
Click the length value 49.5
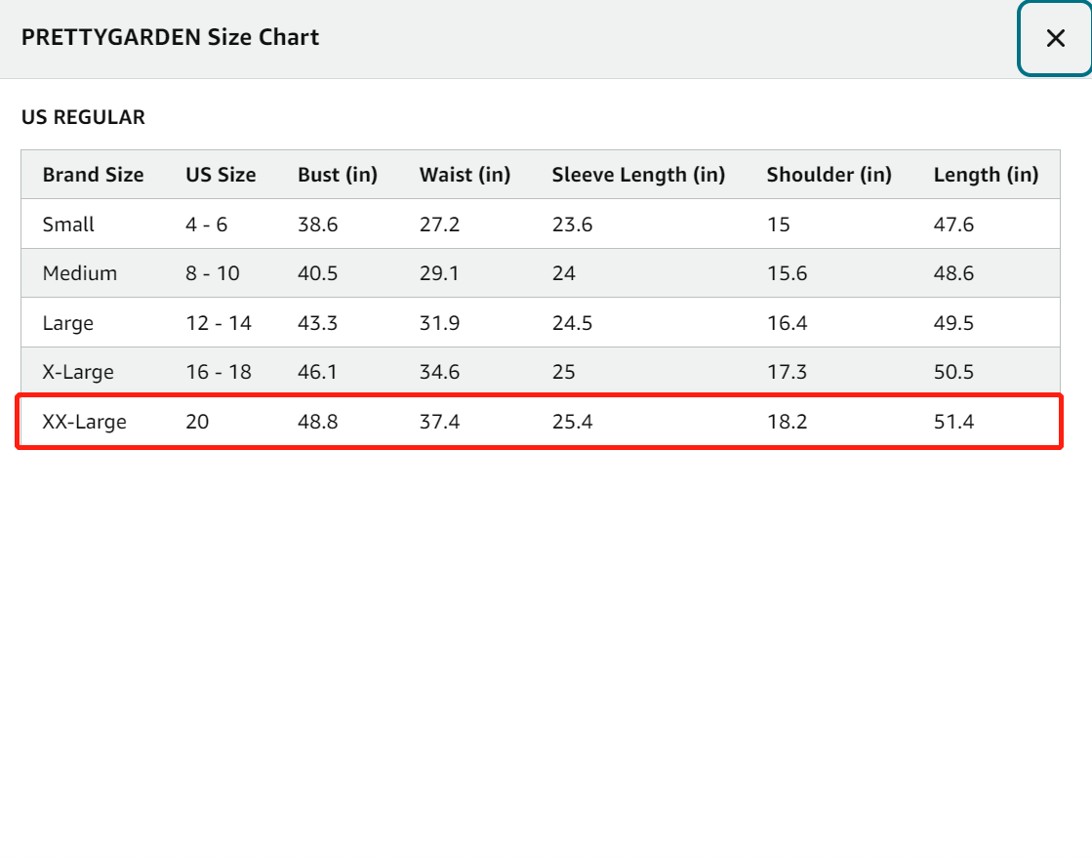954,323
